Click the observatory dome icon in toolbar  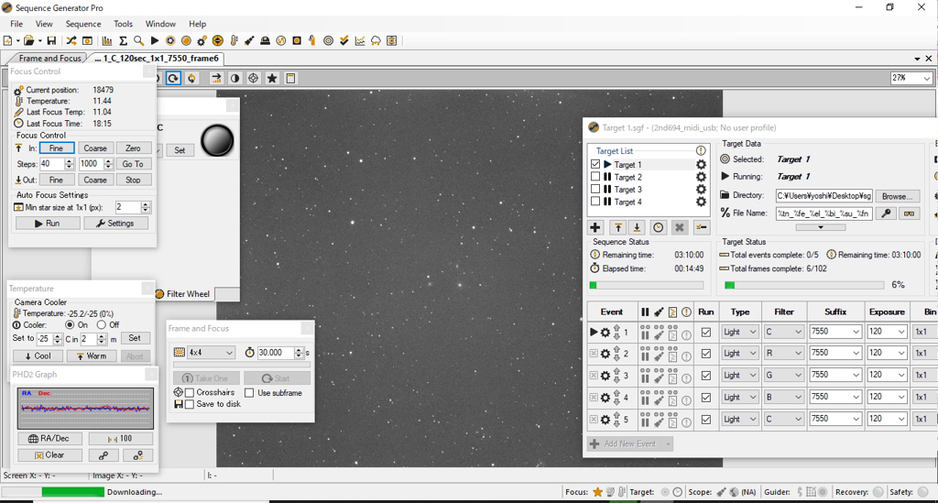(265, 40)
